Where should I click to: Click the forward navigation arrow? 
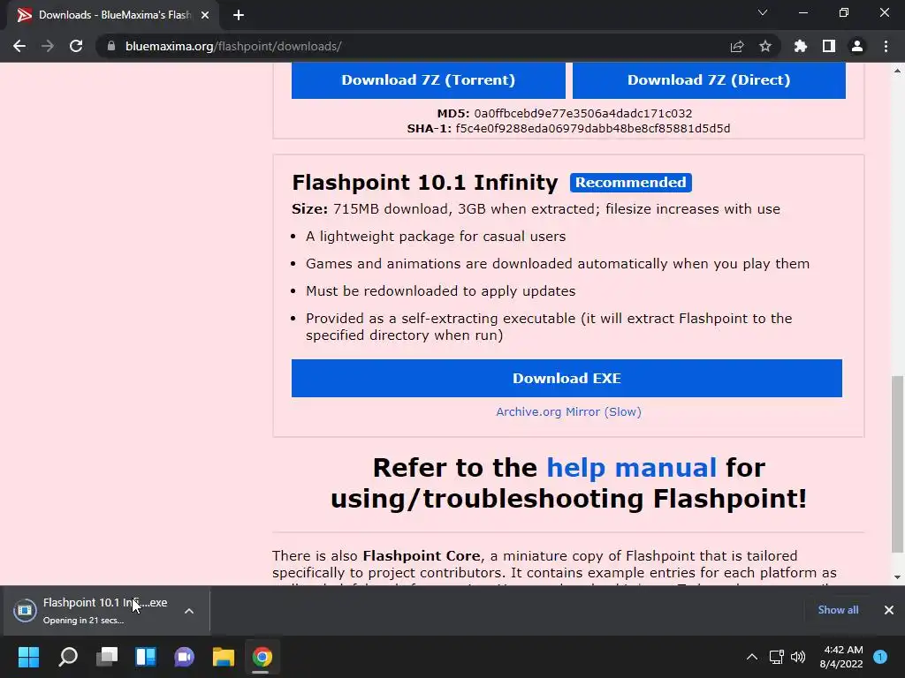[x=48, y=46]
